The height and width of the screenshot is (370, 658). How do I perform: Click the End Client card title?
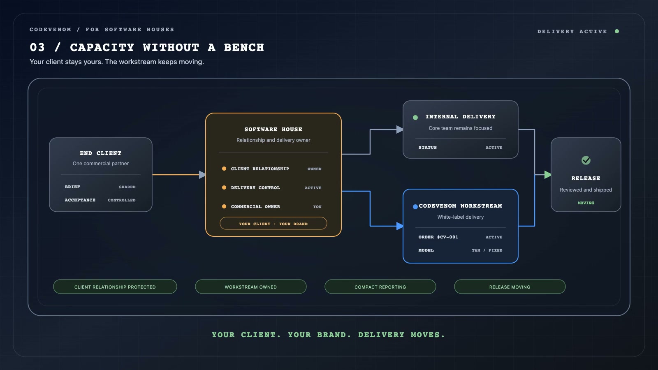[x=101, y=153]
